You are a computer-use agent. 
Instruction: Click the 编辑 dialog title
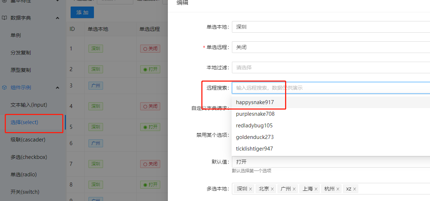182,3
